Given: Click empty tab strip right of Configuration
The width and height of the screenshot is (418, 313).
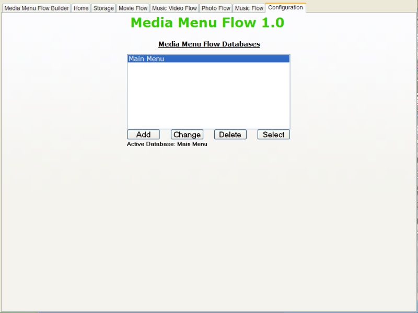Looking at the screenshot, I should coord(361,8).
